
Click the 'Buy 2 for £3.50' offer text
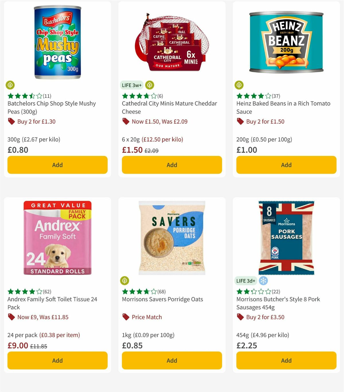(265, 317)
